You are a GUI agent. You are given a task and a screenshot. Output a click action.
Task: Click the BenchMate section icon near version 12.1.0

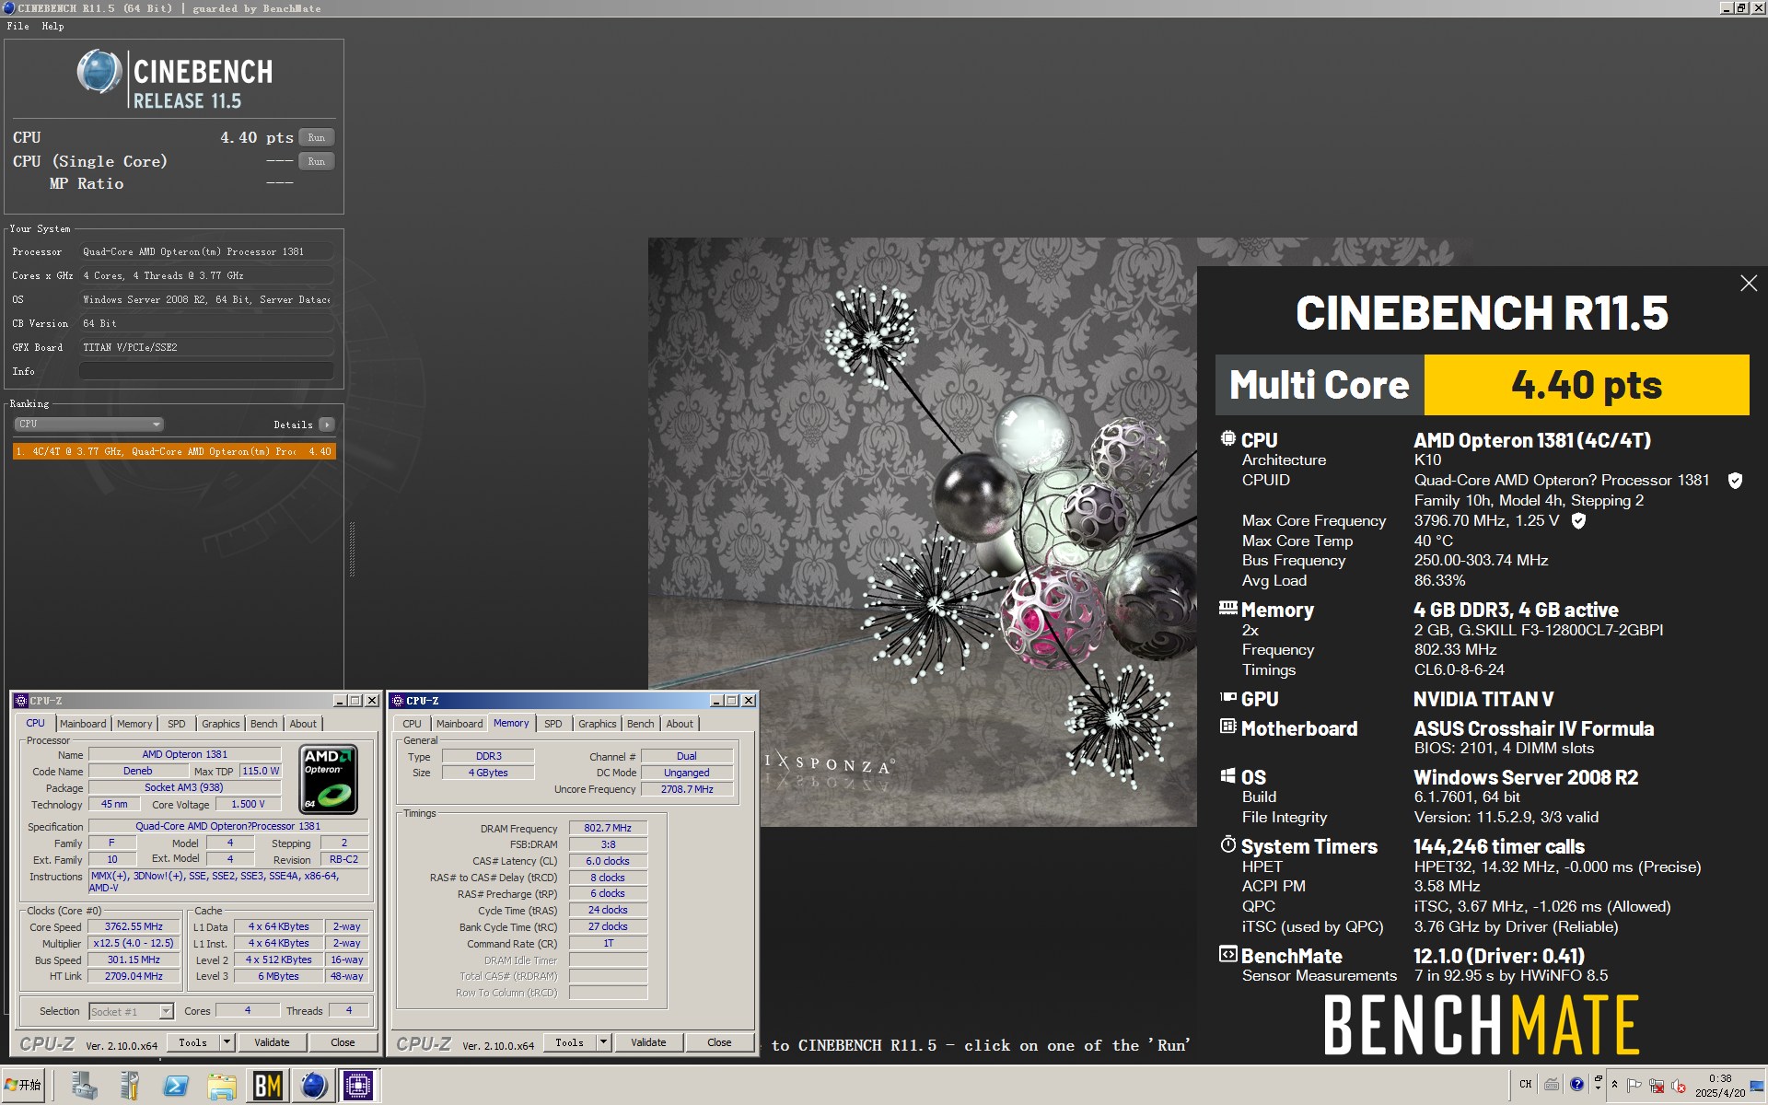(x=1227, y=954)
